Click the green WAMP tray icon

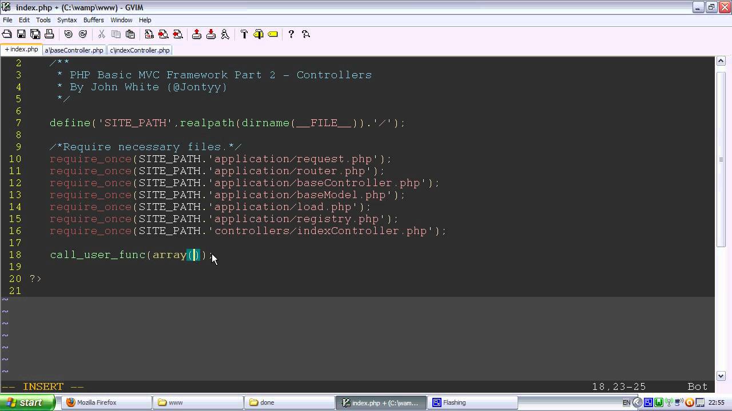tap(659, 402)
